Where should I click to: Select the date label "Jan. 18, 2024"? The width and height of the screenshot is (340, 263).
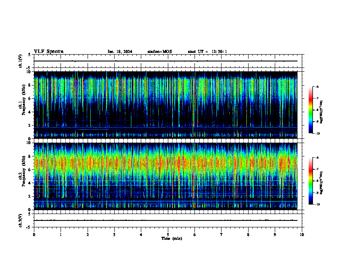120,52
